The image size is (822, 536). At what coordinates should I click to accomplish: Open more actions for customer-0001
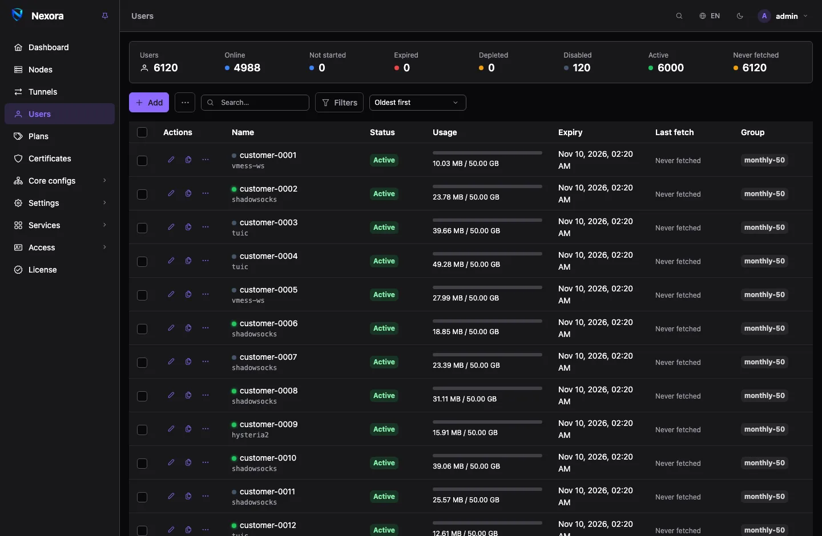(205, 160)
